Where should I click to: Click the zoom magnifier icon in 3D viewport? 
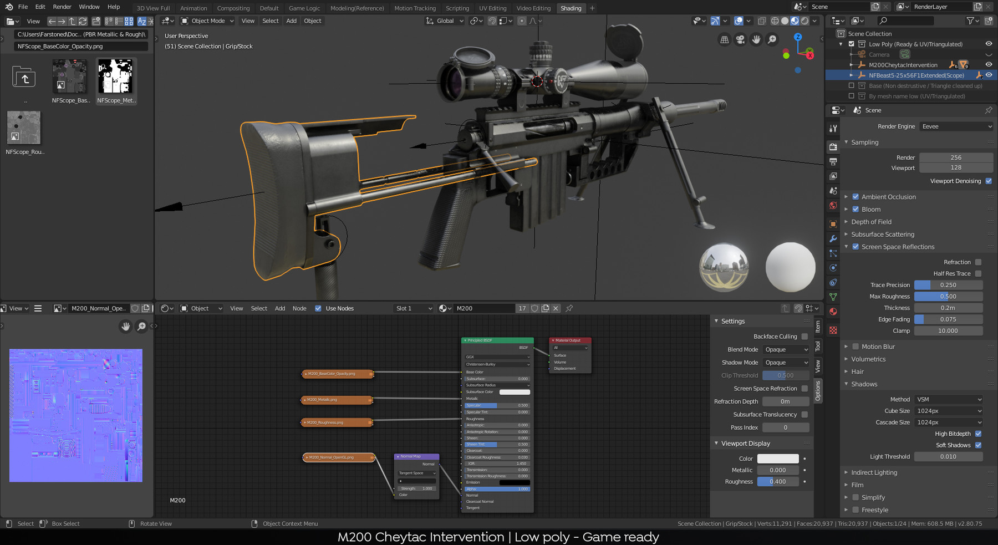[772, 39]
